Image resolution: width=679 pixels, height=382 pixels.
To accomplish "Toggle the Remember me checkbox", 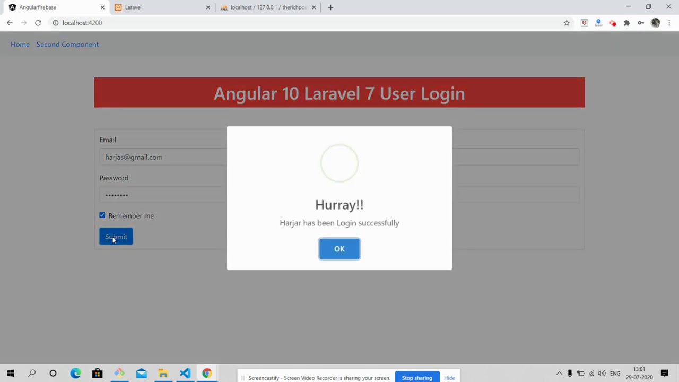I will coord(102,215).
